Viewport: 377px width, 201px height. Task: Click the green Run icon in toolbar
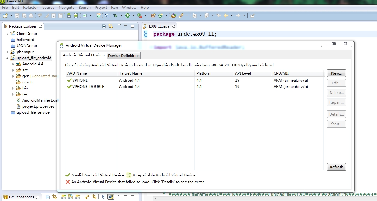[128, 15]
